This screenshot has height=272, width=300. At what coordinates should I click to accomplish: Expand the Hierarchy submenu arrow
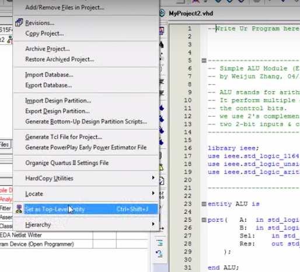pyautogui.click(x=154, y=224)
